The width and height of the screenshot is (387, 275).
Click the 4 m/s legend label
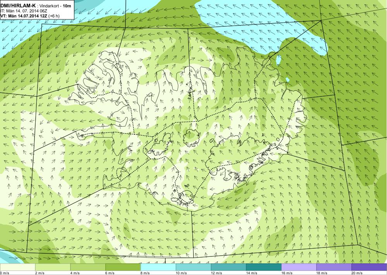(75, 273)
